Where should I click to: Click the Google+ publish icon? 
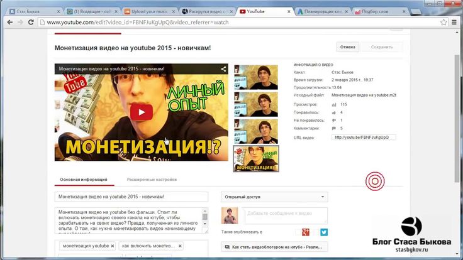tap(305, 232)
